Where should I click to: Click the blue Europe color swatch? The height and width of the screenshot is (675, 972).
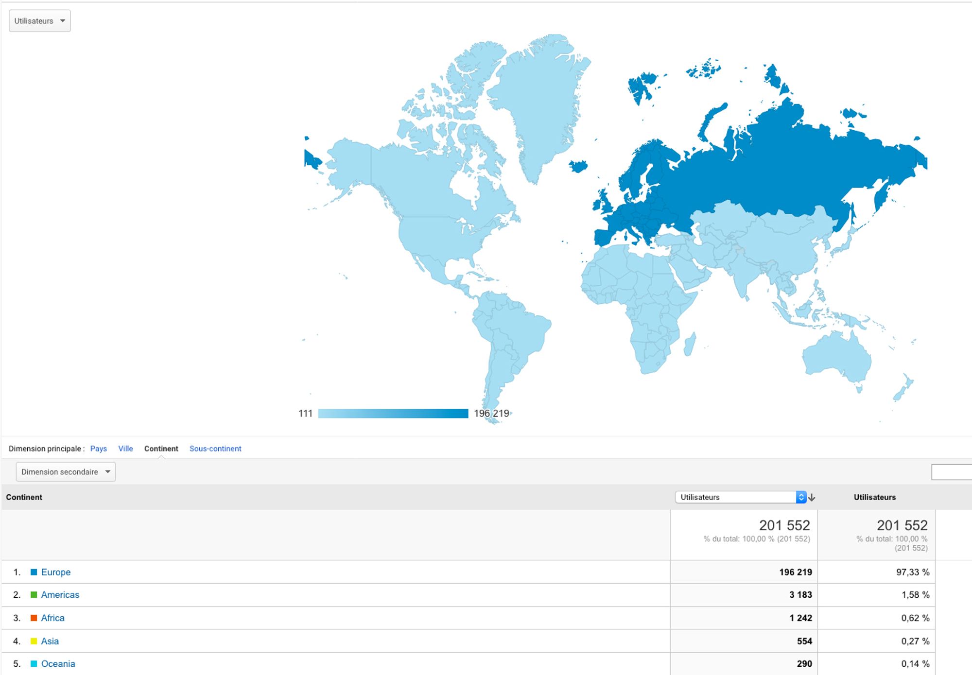coord(34,572)
